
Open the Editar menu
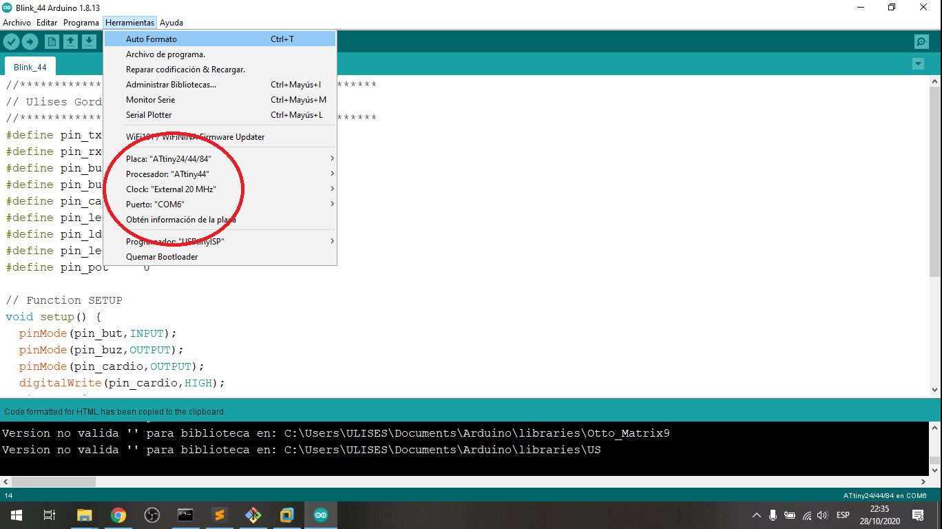coord(47,23)
